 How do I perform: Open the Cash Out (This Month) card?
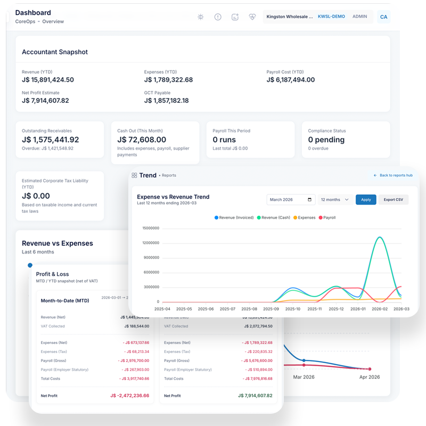(155, 143)
